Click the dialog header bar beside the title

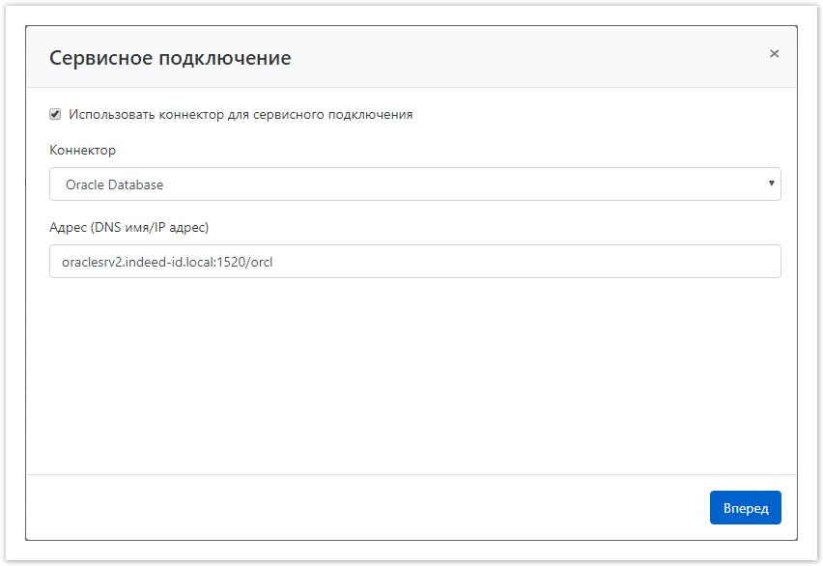[x=531, y=58]
